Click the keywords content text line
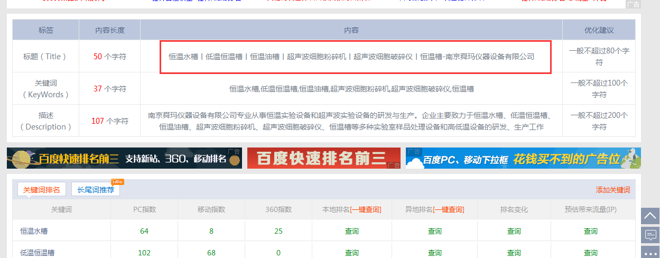The image size is (660, 258). click(351, 89)
